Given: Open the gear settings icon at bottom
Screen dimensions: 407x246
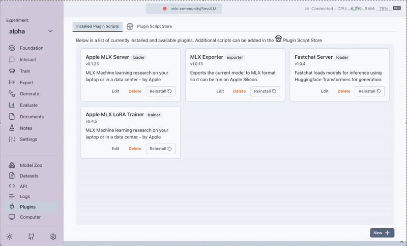Looking at the screenshot, I should tap(53, 236).
